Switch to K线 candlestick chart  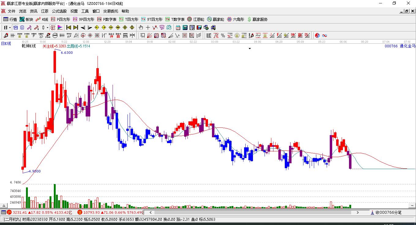pos(42,19)
